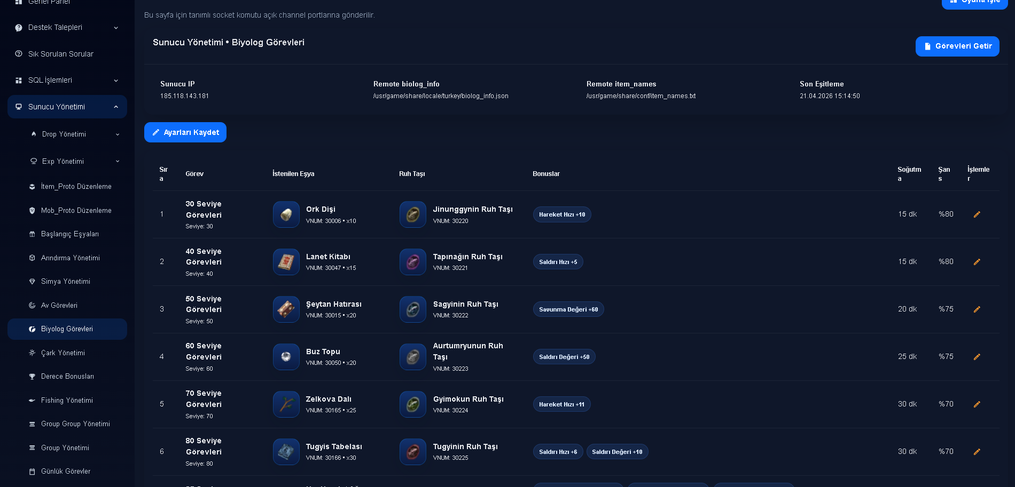Image resolution: width=1015 pixels, height=487 pixels.
Task: Open Fishing Yönetimi page
Action: pos(67,401)
